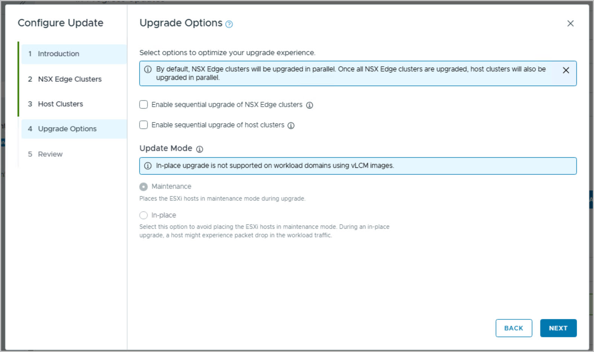Screen dimensions: 594x352
Task: Open the NSX Edge Clusters step
Action: tap(70, 79)
